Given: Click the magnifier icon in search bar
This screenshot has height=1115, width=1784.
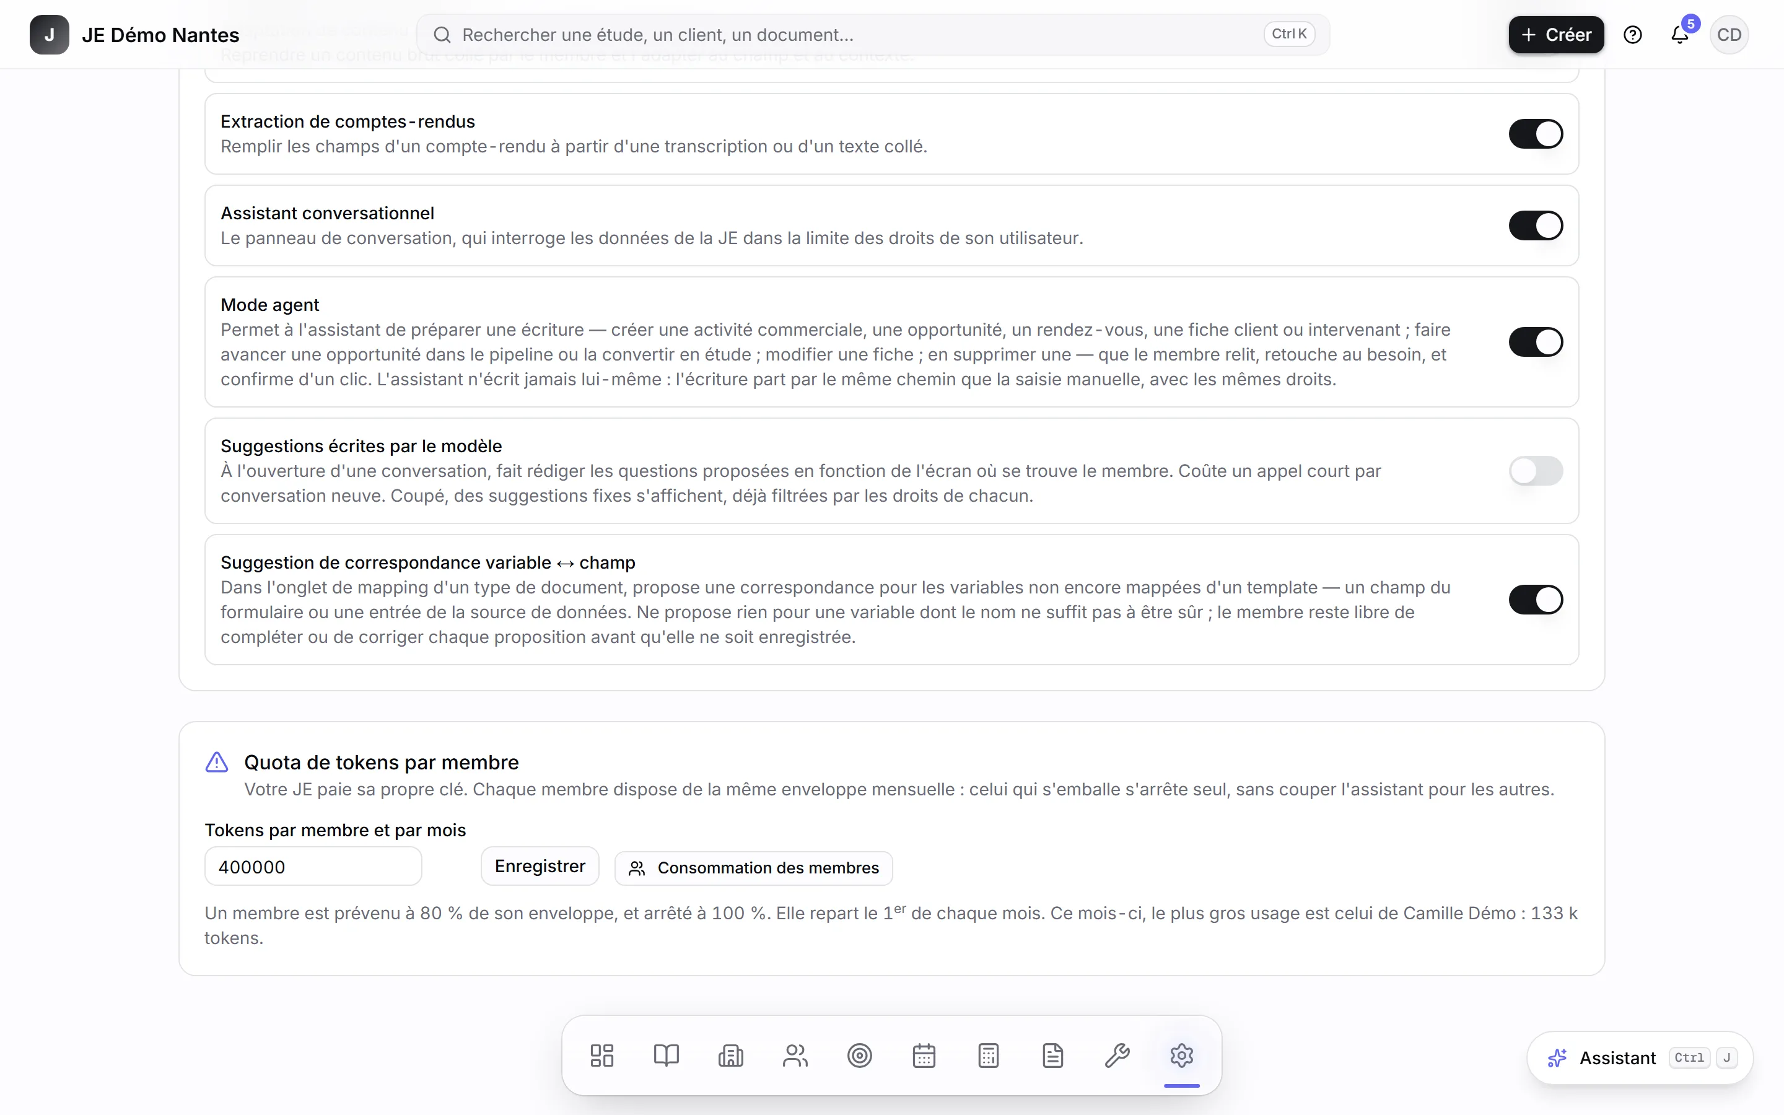Looking at the screenshot, I should (x=442, y=35).
